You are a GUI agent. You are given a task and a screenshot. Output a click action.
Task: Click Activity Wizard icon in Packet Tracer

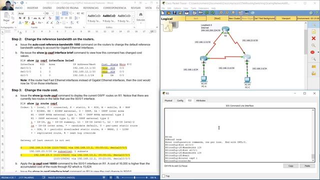(186, 13)
